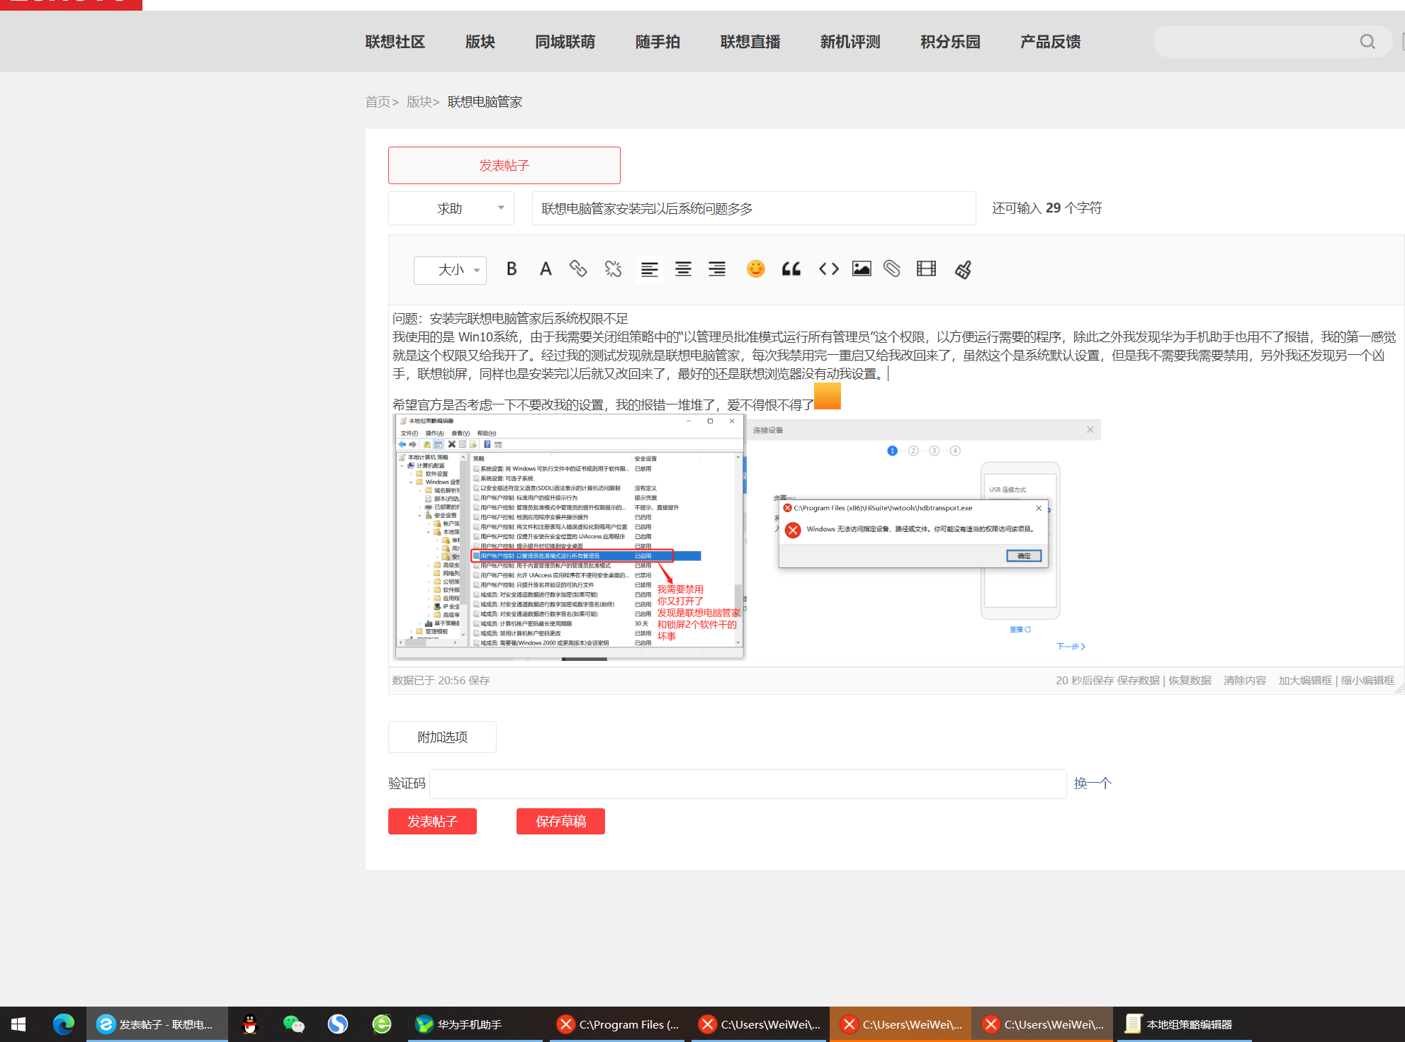Switch to 发表帖子 - 联想电 browser taskbar window

[157, 1024]
